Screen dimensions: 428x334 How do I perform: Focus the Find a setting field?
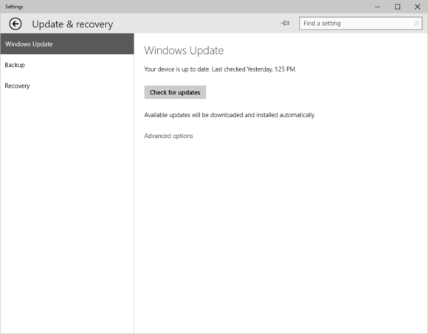(360, 24)
